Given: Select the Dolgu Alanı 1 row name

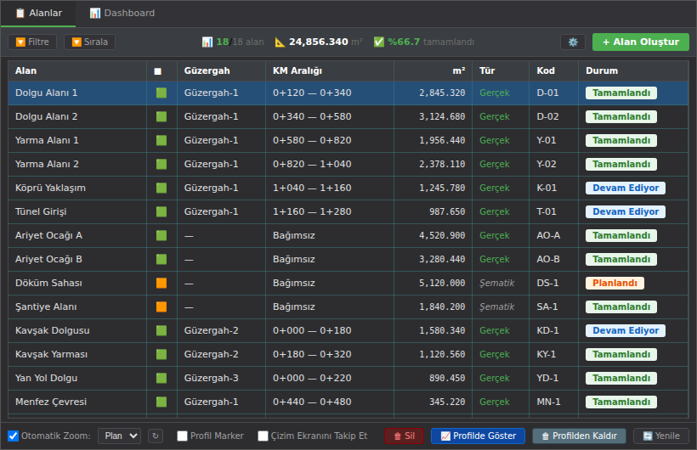Looking at the screenshot, I should [46, 93].
